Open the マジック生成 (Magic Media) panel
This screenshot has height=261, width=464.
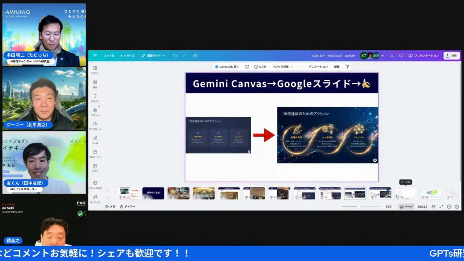point(95,185)
